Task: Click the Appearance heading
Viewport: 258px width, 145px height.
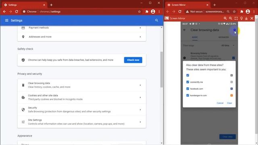Action: click(25, 136)
